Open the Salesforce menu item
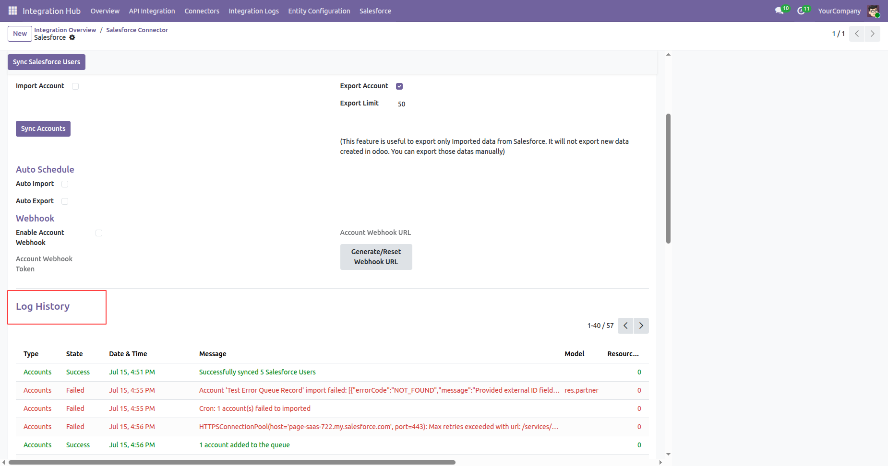This screenshot has height=466, width=888. (375, 11)
